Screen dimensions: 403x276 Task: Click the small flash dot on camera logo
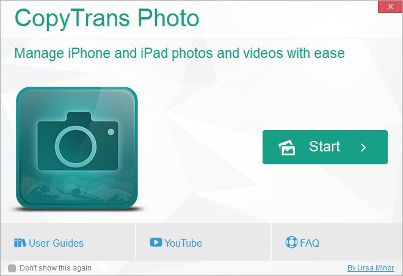(111, 132)
